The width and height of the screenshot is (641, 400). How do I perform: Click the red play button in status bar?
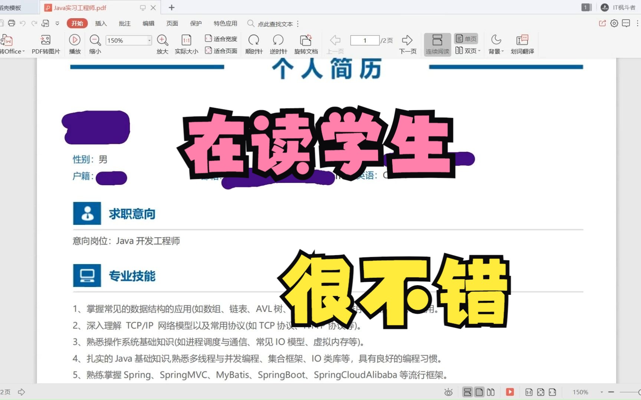510,392
